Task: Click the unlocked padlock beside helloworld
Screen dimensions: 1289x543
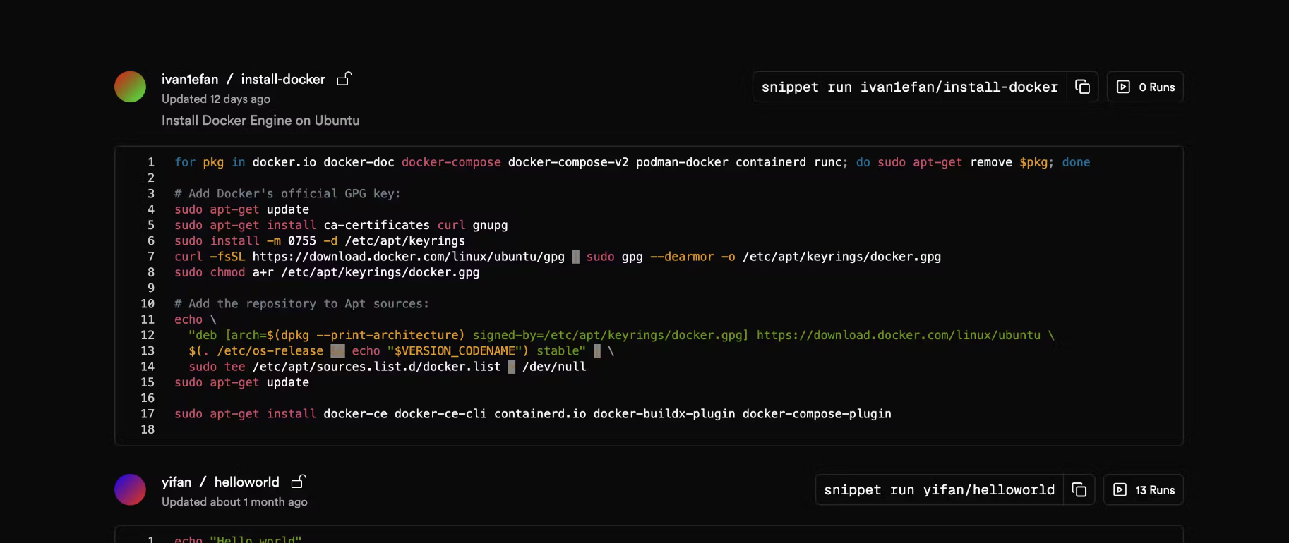Action: pos(299,482)
